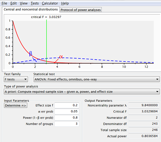Select Central and noncentral distributions tab
Image resolution: width=161 pixels, height=142 pixels.
31,10
